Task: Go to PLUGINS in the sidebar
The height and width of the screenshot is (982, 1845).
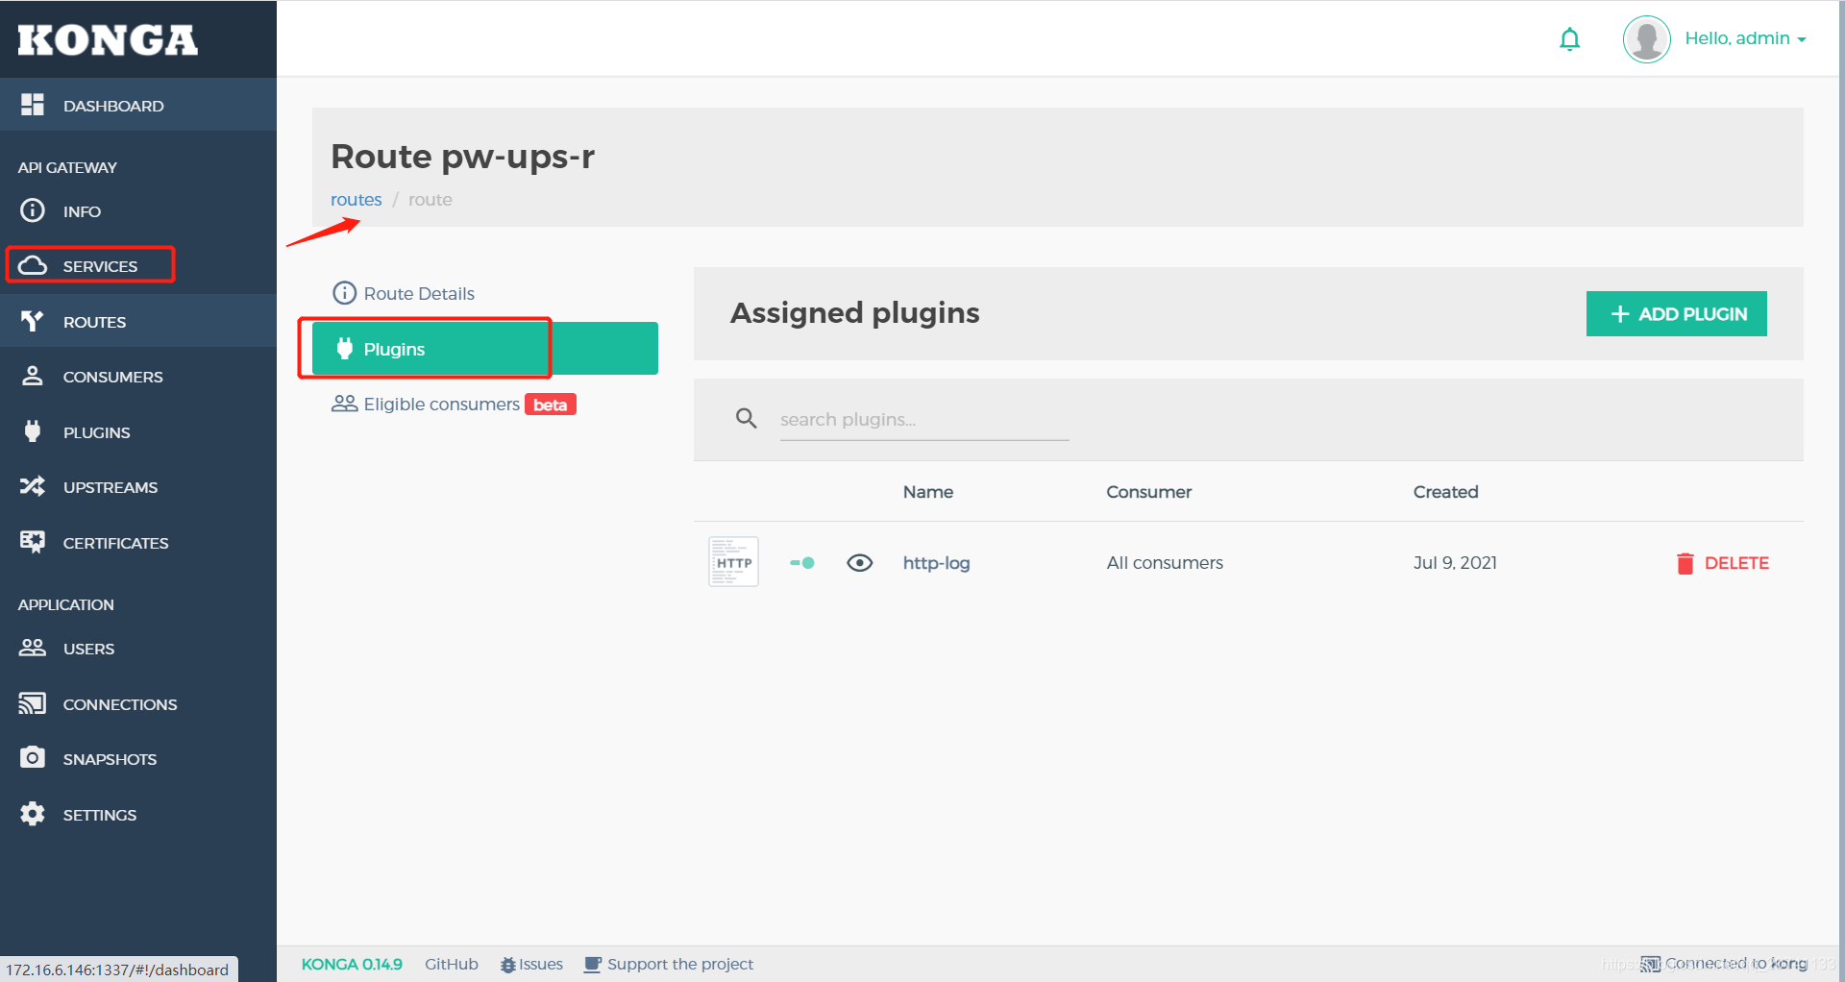Action: (x=138, y=432)
